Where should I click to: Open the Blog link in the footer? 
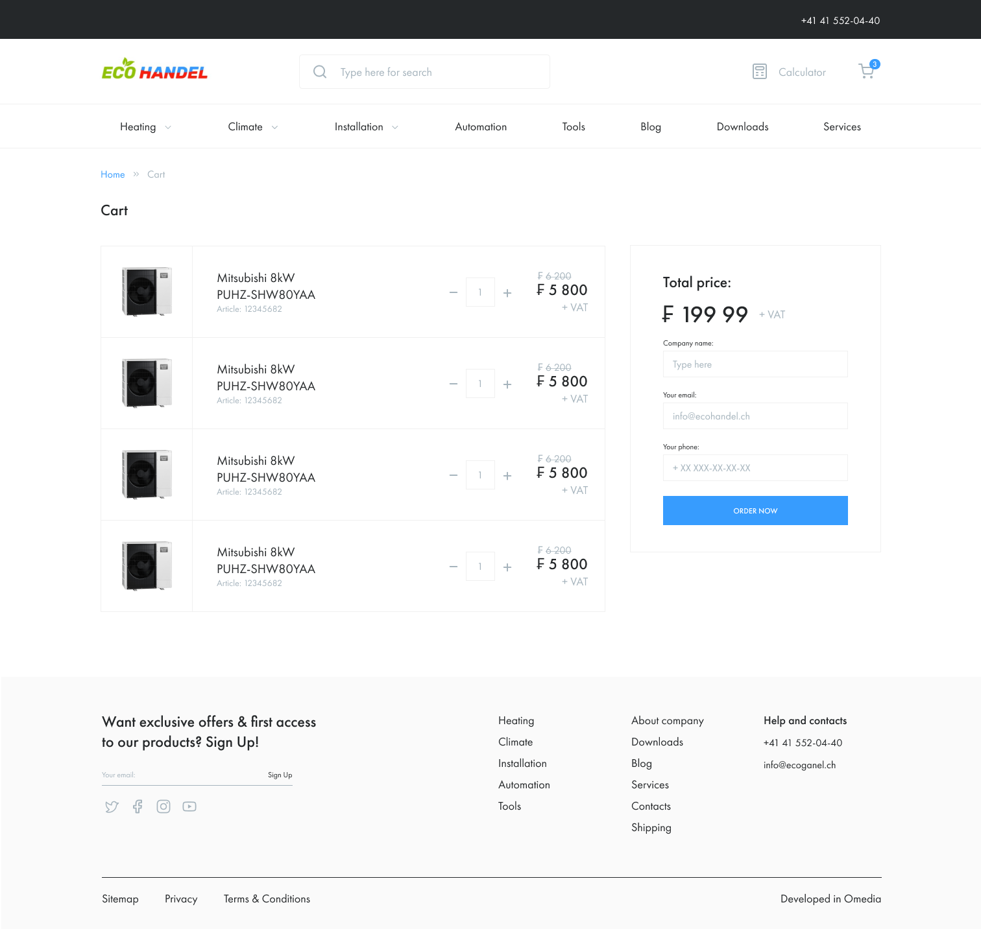[642, 764]
